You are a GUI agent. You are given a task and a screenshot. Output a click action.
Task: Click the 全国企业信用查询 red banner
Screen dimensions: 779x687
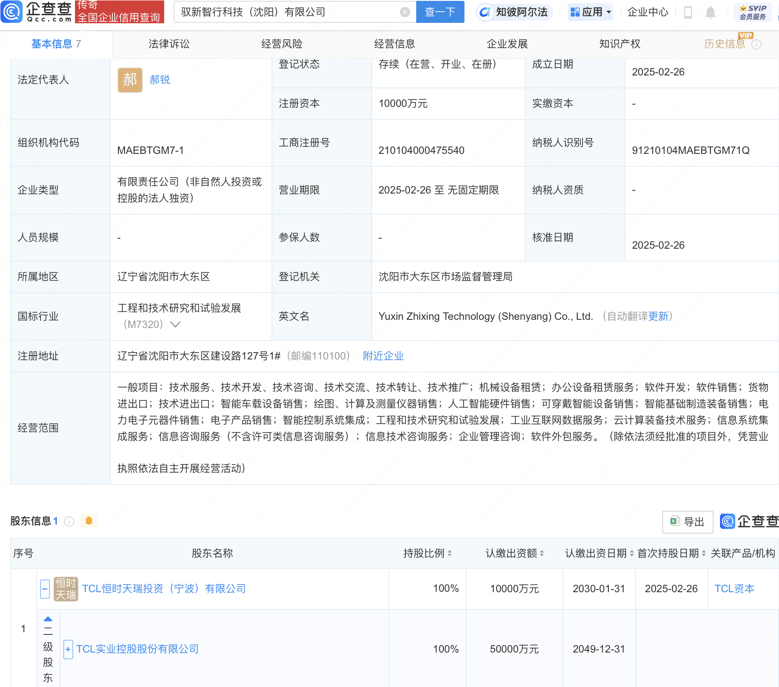[119, 12]
